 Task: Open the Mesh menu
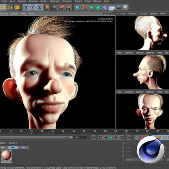point(12,1)
